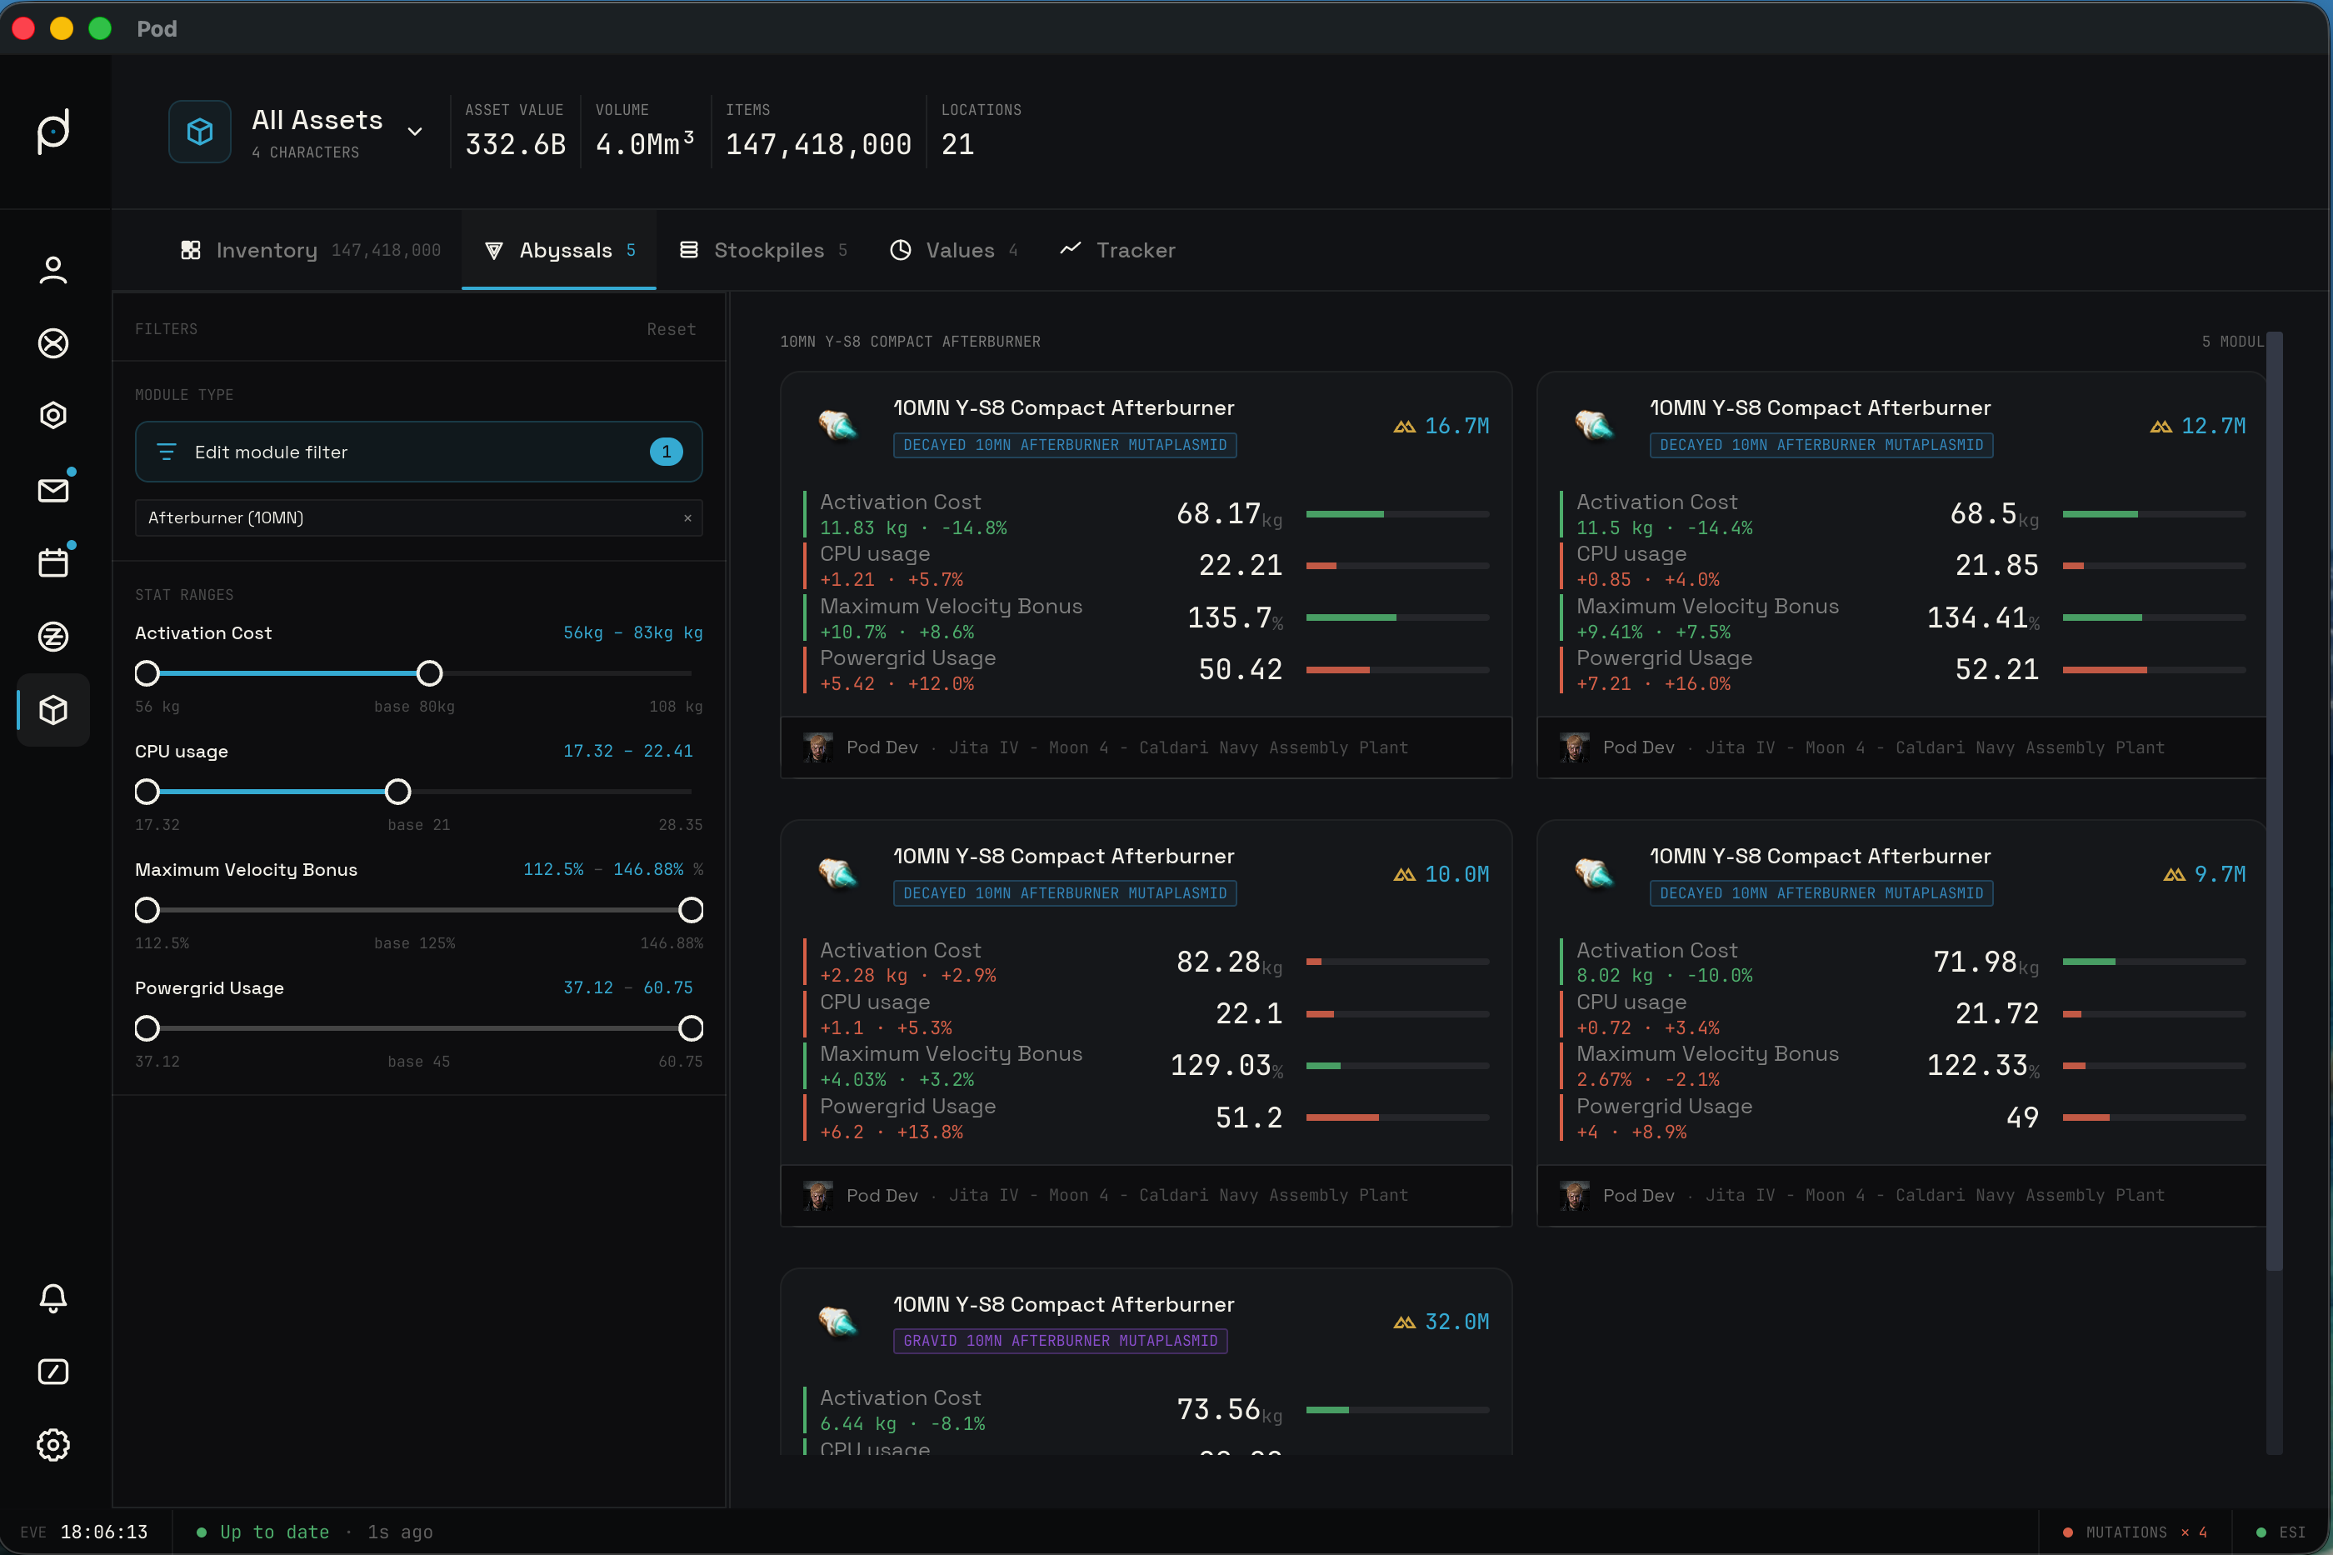Select the assets cube sidebar icon
The image size is (2333, 1555).
point(53,710)
